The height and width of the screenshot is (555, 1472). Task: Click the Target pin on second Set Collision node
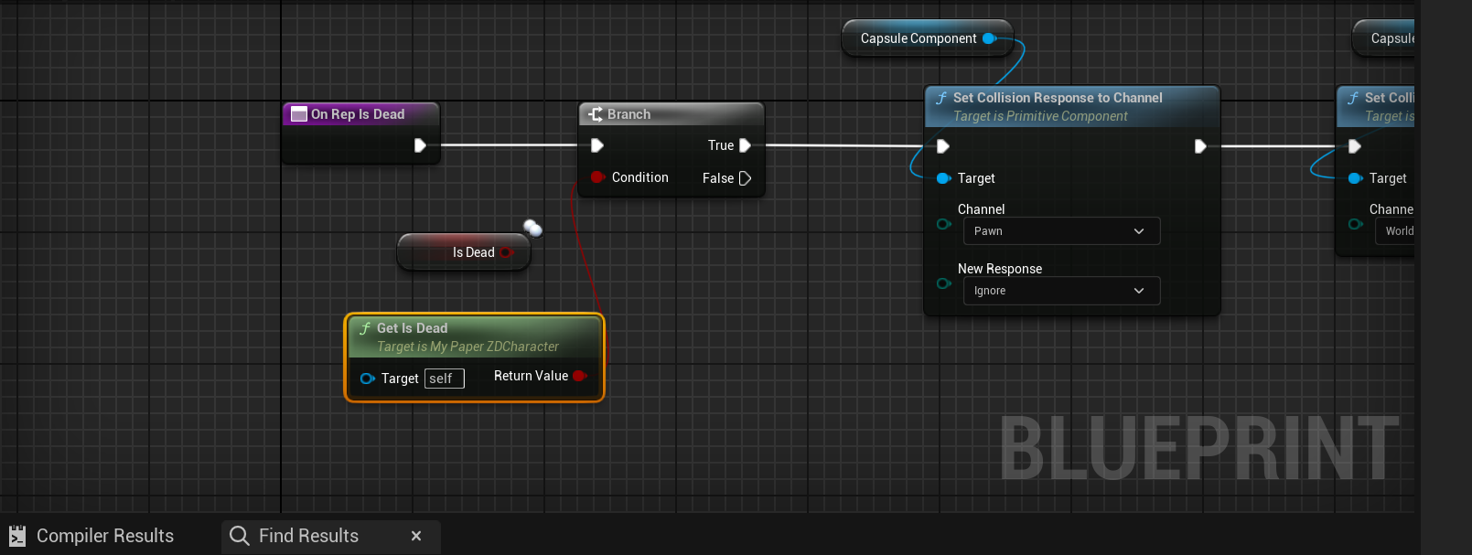coord(1356,178)
